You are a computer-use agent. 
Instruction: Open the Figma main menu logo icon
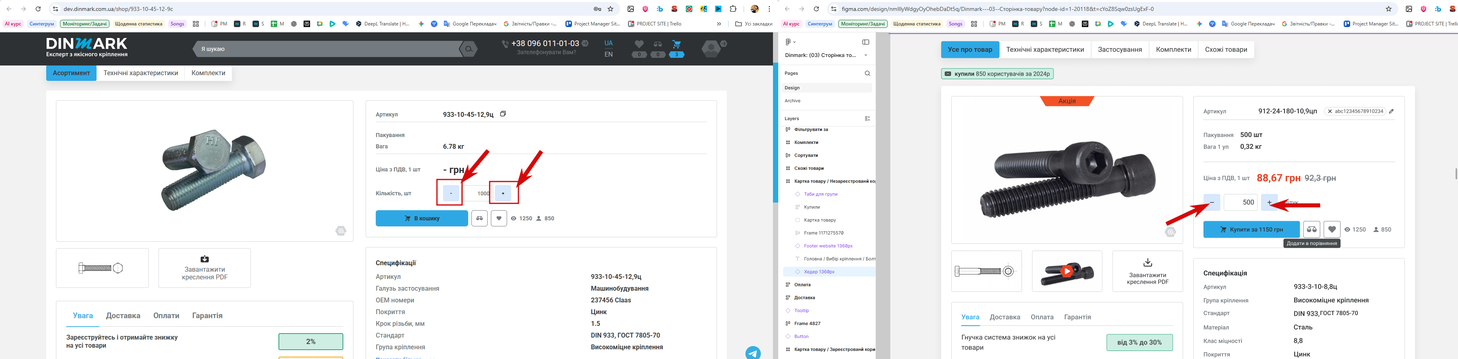788,42
